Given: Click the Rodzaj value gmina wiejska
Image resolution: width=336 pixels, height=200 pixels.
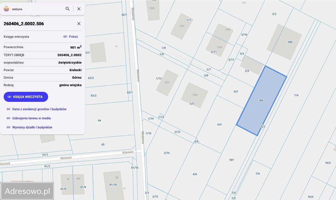Looking at the screenshot, I should pyautogui.click(x=70, y=85).
